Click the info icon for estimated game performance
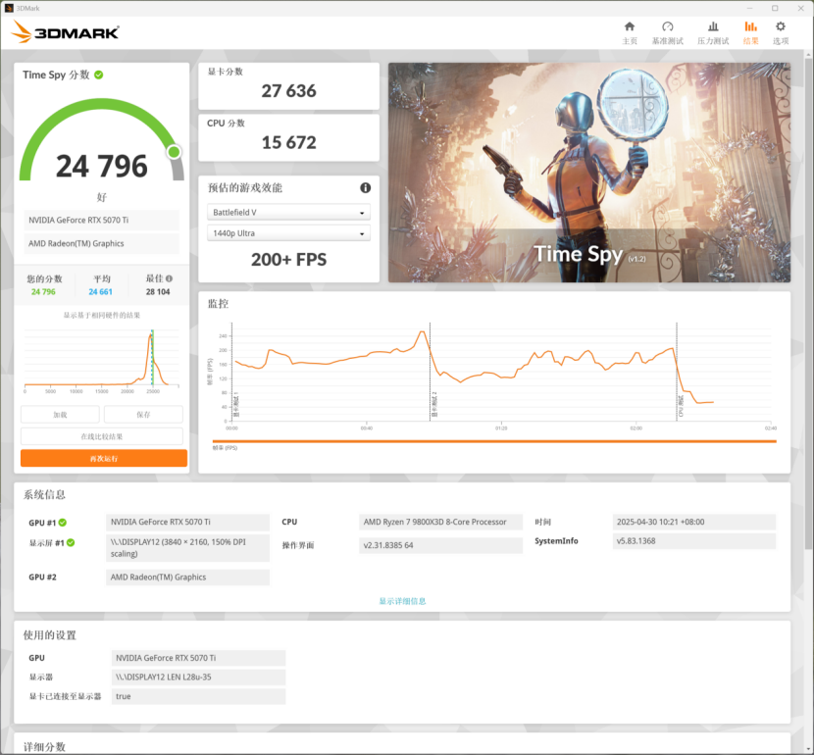 [x=366, y=188]
